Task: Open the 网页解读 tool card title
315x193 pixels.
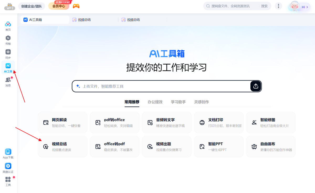Action: click(x=59, y=120)
